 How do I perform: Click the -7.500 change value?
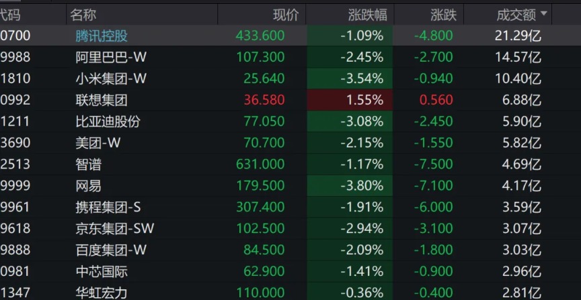434,164
